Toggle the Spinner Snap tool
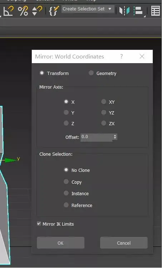This screenshot has height=268, width=162. (x=37, y=11)
